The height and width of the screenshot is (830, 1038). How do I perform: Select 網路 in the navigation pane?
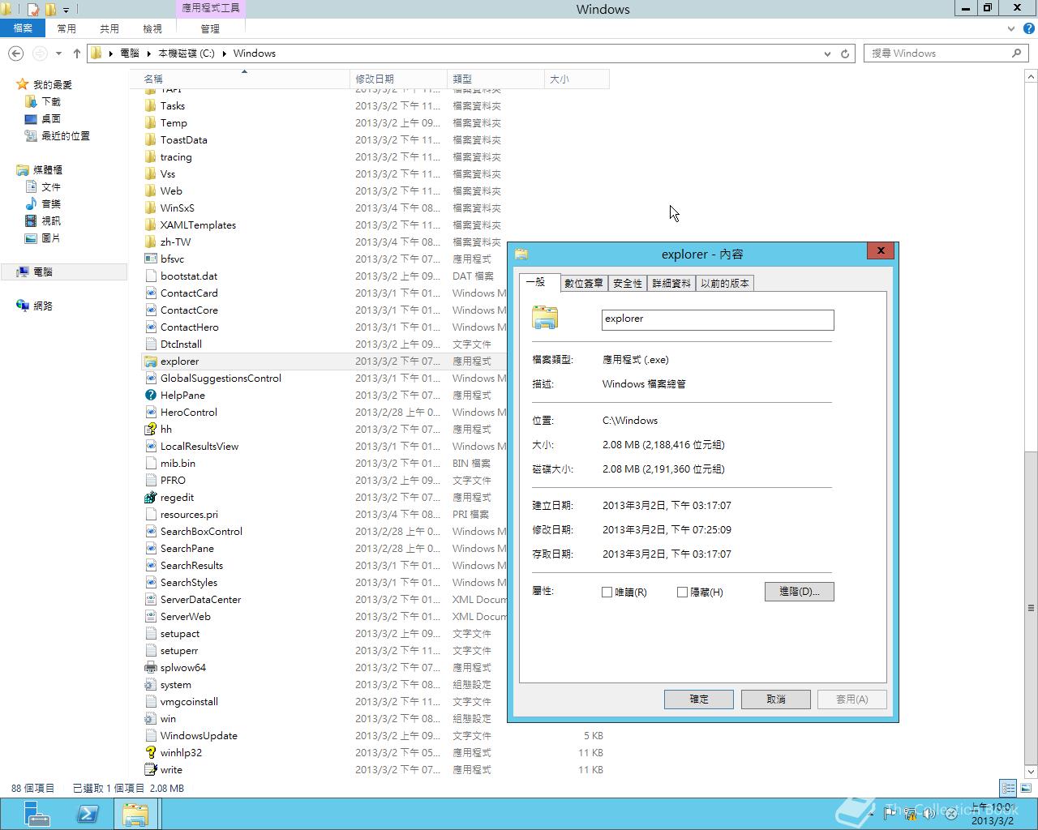tap(43, 306)
